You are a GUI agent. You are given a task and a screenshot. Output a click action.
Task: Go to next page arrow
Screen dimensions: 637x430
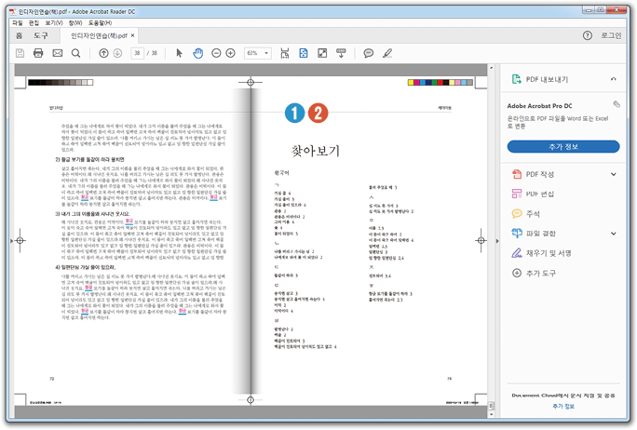pos(117,53)
